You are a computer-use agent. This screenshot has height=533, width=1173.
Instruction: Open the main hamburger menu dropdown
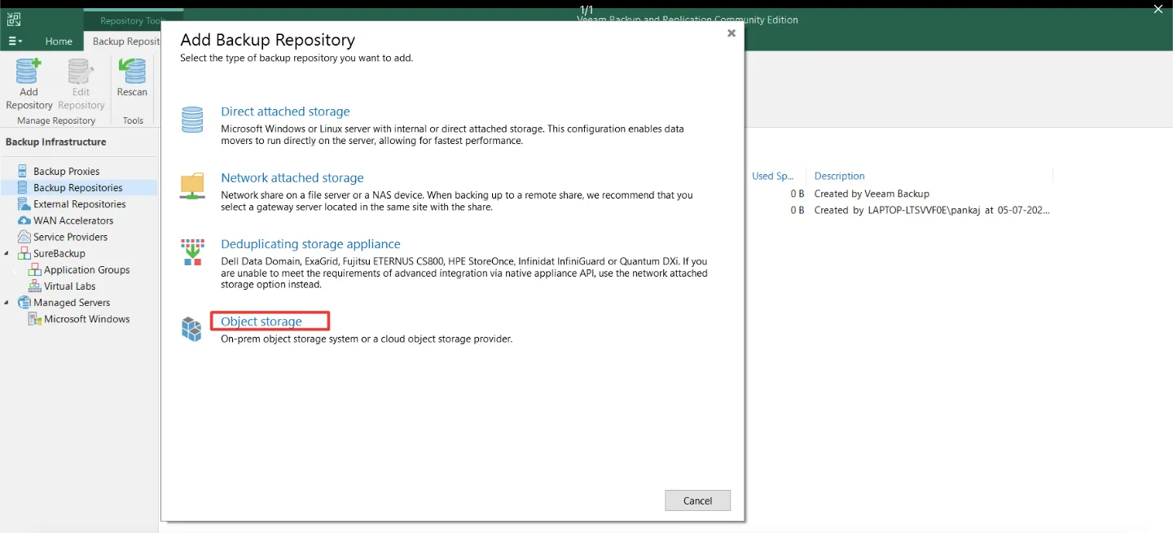(x=15, y=41)
